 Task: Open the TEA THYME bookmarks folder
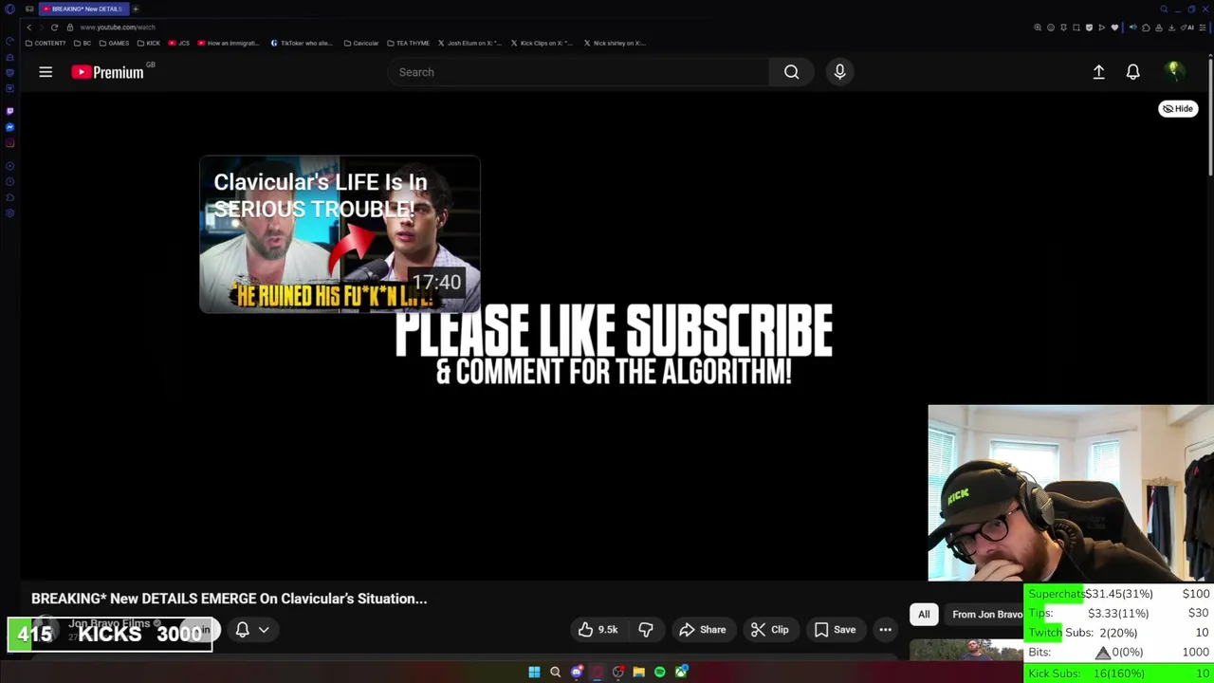[409, 43]
